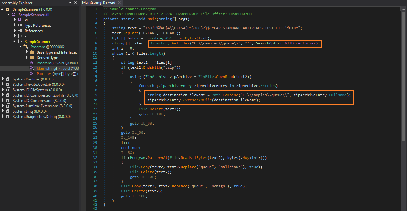Click the Base Type and Interfaces folder icon
This screenshot has width=407, height=211.
tap(32, 52)
